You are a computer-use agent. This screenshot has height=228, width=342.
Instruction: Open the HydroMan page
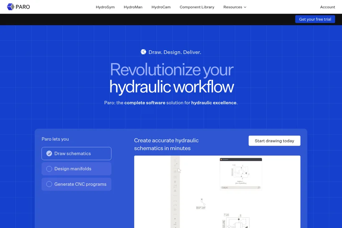pyautogui.click(x=133, y=7)
